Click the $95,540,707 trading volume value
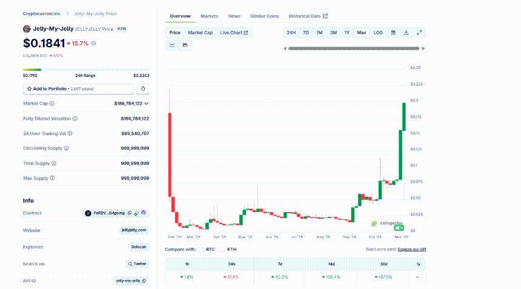The height and width of the screenshot is (289, 521). 135,133
